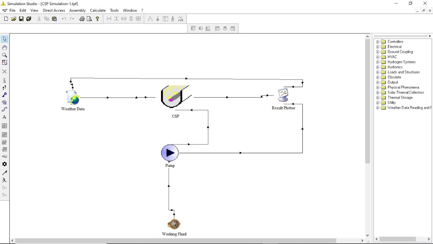
Task: Click the Print icon
Action: pyautogui.click(x=82, y=19)
